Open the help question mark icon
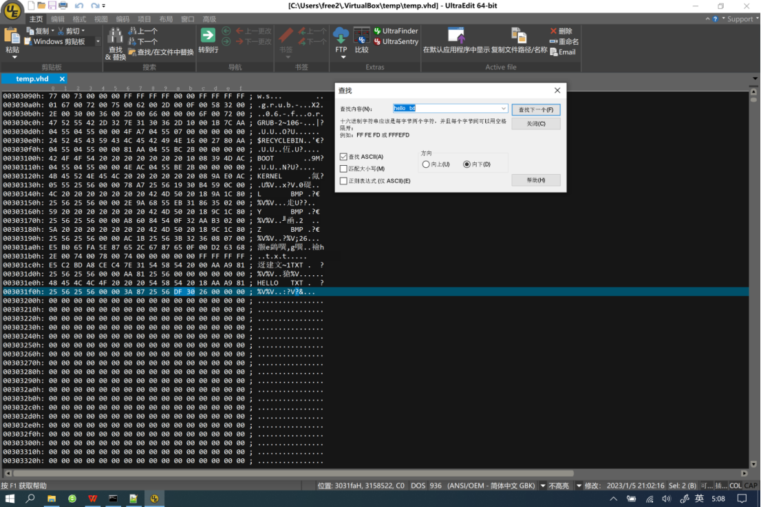This screenshot has height=507, width=761. (715, 19)
